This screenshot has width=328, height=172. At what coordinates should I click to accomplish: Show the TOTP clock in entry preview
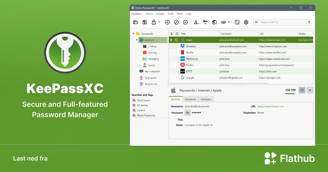click(x=302, y=90)
